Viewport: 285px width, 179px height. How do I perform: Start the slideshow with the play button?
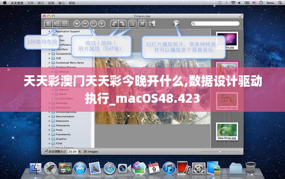tap(176, 24)
